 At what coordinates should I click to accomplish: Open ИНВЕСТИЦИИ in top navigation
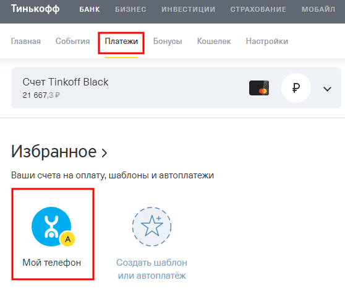pos(189,9)
